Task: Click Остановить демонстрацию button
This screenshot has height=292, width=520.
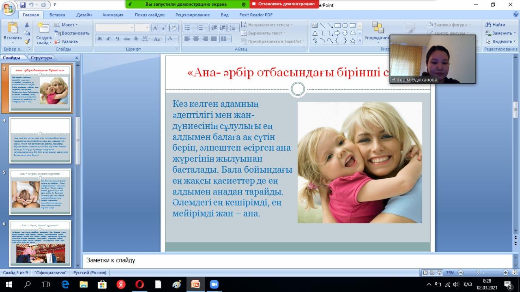Action: (283, 4)
